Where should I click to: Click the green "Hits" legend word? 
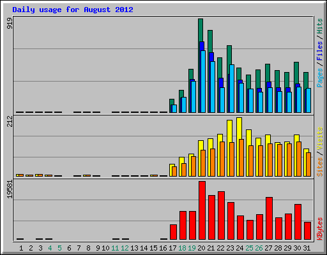(x=319, y=26)
